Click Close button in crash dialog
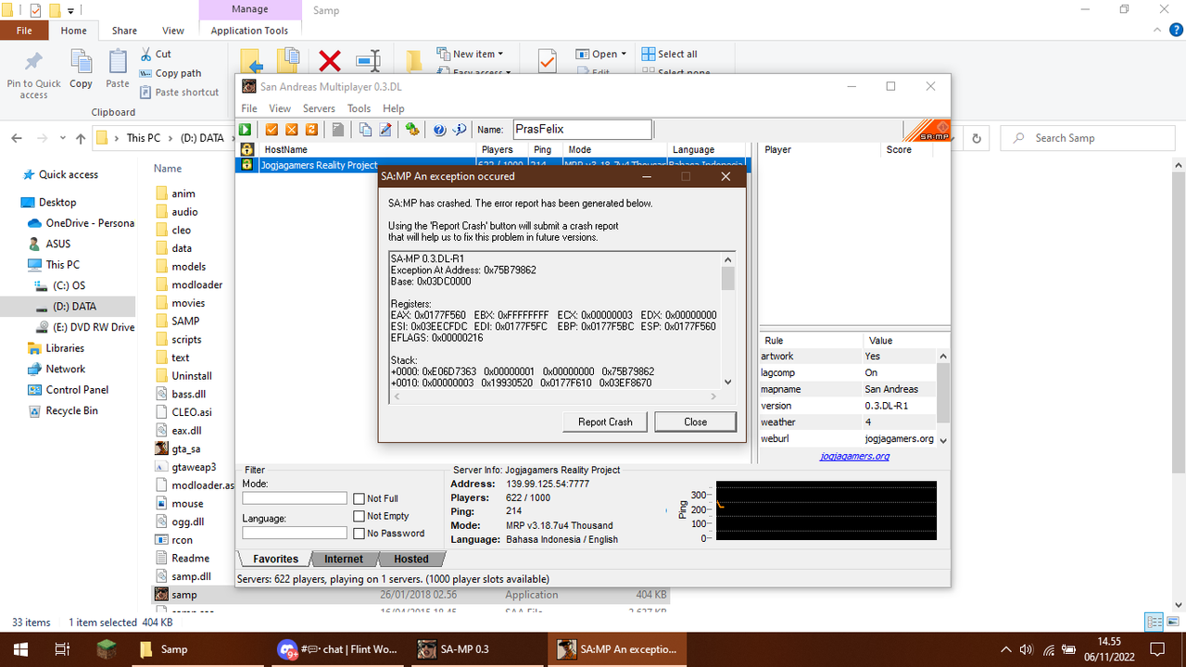The height and width of the screenshot is (667, 1186). (696, 422)
